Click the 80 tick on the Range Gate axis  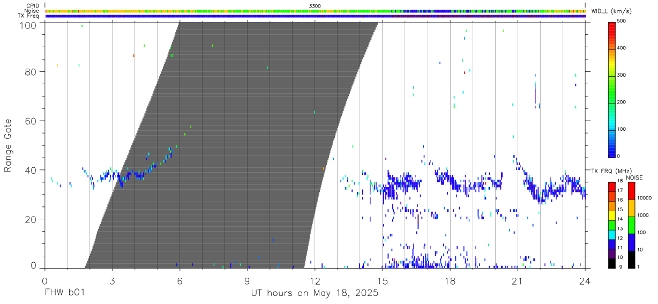coord(31,71)
